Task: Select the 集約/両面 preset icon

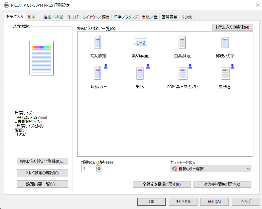Action: point(140,43)
